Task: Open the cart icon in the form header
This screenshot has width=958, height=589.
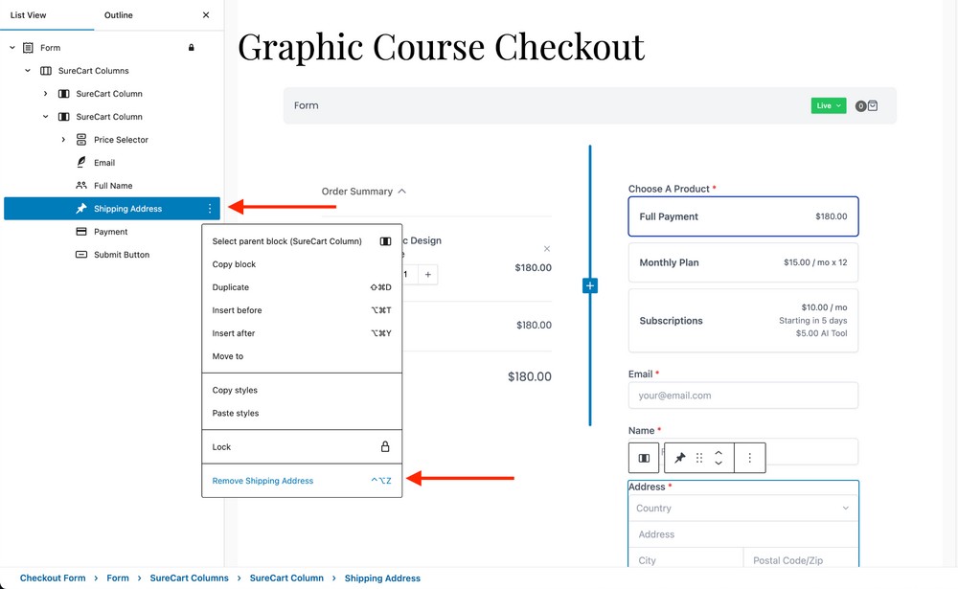Action: (x=873, y=105)
